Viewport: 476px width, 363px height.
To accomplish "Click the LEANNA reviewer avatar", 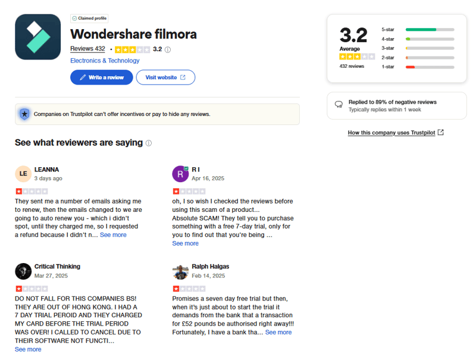I will click(x=23, y=174).
